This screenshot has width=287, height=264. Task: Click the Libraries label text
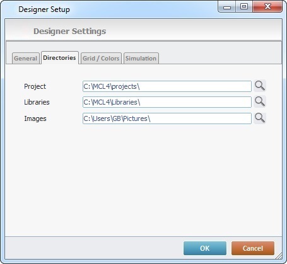tap(37, 102)
